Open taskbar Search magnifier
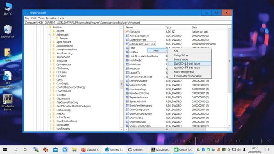This screenshot has height=154, width=274. (15, 150)
